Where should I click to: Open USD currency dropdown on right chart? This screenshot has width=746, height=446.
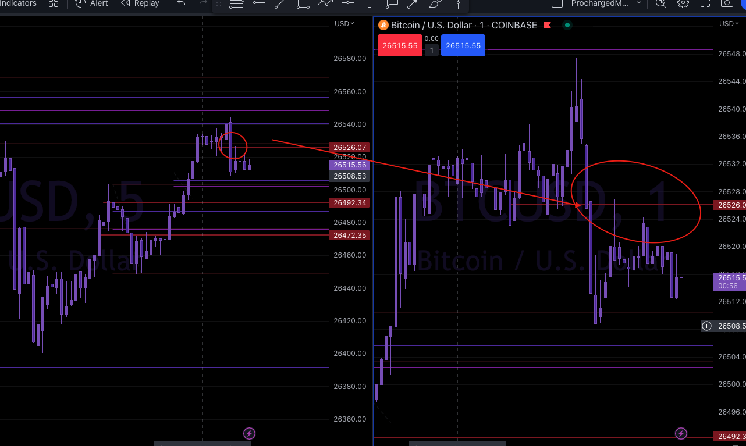pos(729,24)
